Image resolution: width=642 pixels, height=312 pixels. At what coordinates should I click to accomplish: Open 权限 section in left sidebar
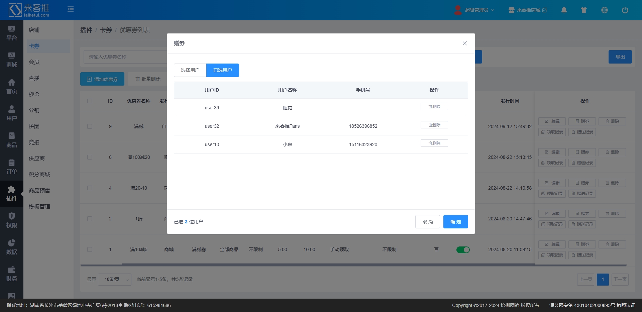pyautogui.click(x=12, y=220)
